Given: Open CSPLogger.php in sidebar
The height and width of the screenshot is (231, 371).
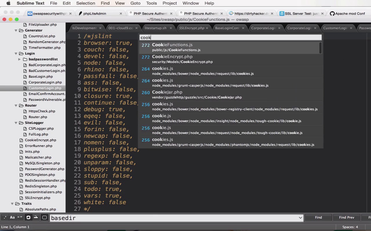Looking at the screenshot, I should coord(41,128).
